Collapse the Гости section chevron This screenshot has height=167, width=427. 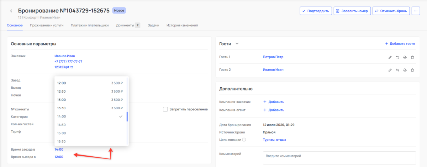click(x=237, y=44)
